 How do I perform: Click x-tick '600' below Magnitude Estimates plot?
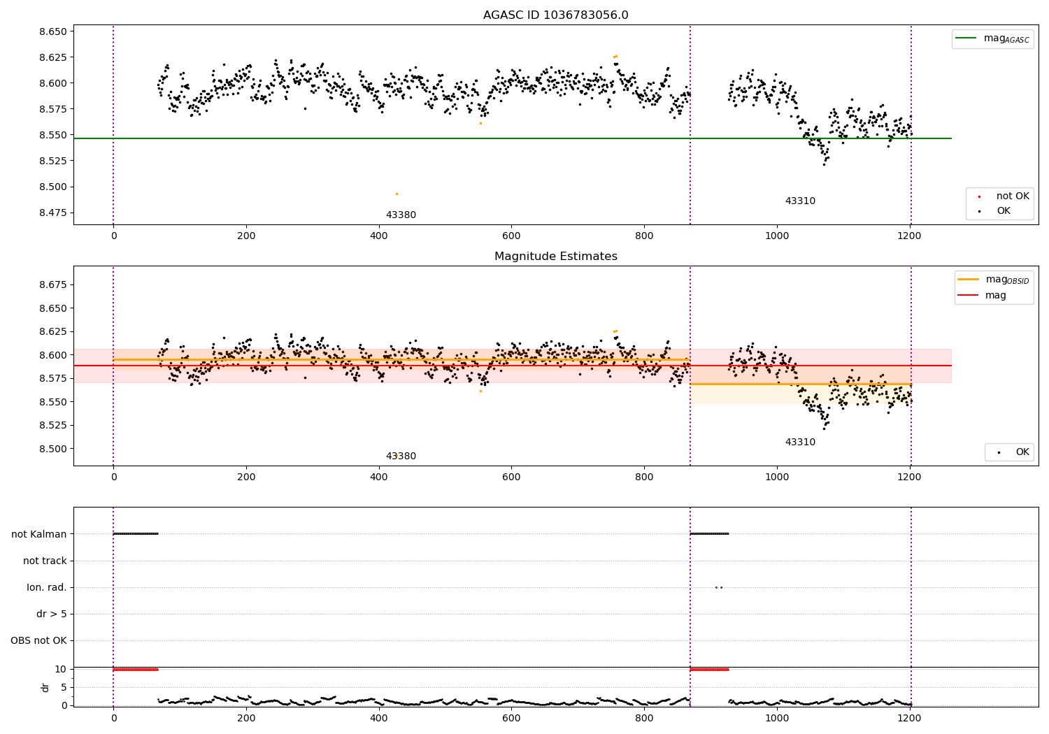coord(511,477)
